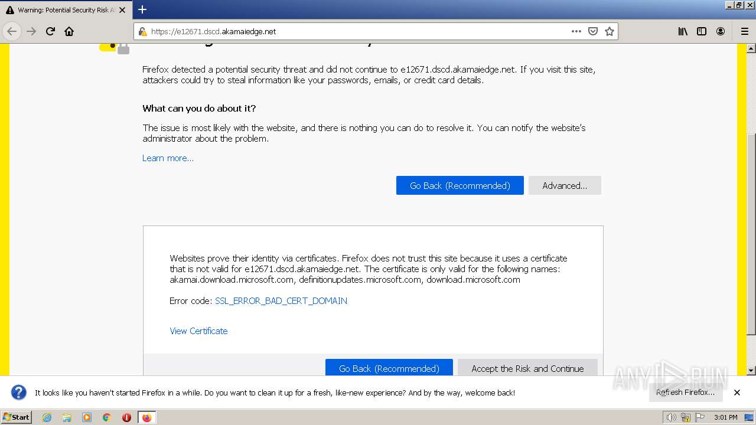Screen dimensions: 756x425
Task: Click the system clock 3:01 PM
Action: [725, 417]
